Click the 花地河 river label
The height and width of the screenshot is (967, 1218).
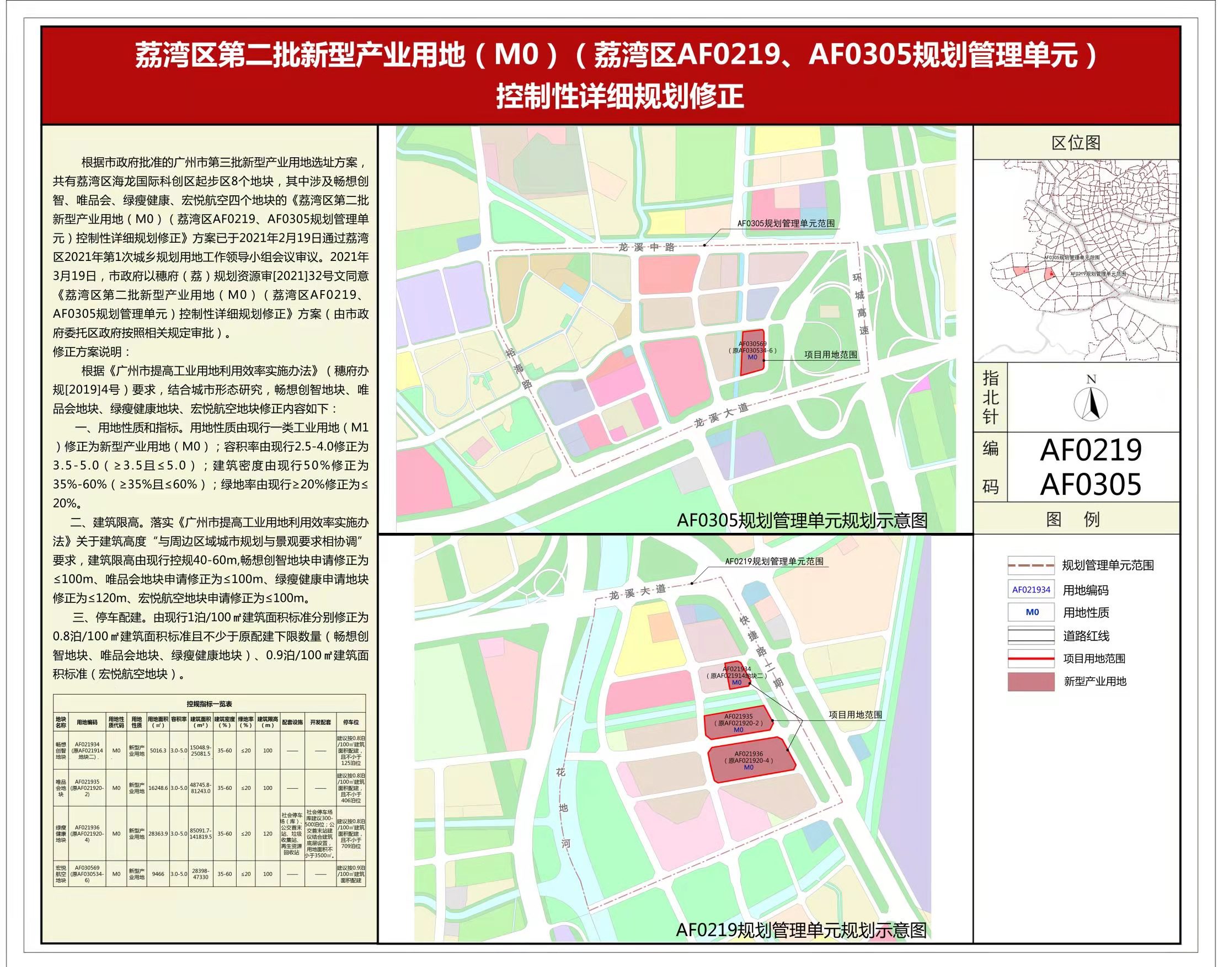coord(563,808)
